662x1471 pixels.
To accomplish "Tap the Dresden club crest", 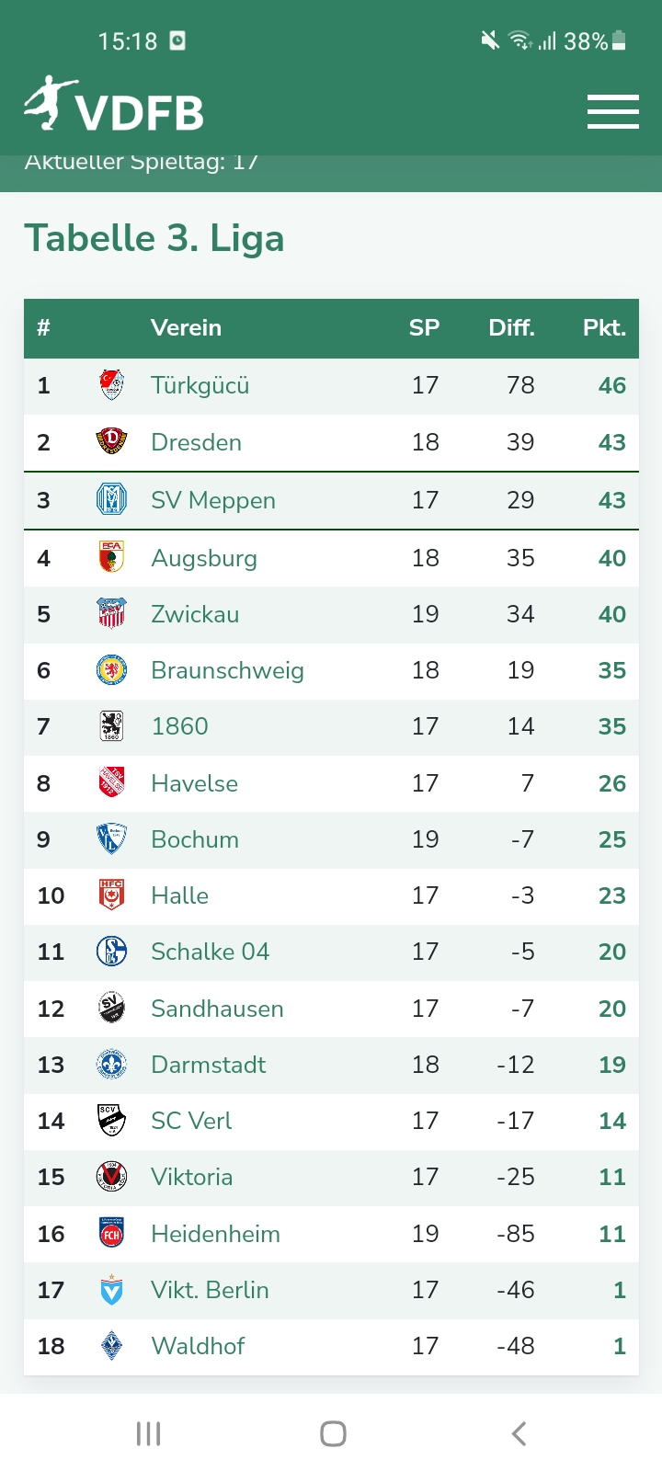I will [x=111, y=442].
